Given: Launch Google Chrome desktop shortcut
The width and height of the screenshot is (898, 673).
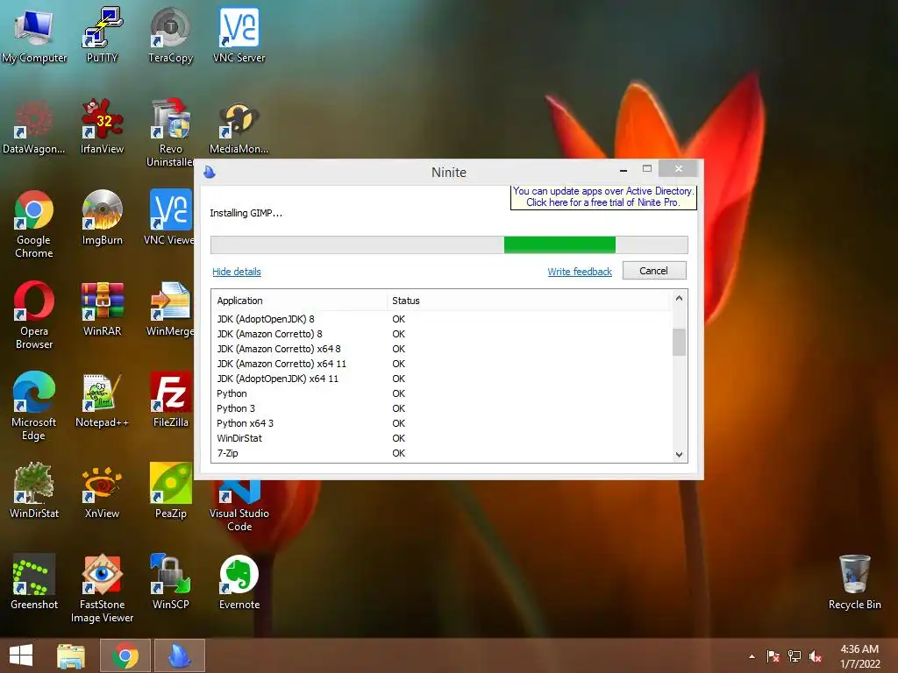Looking at the screenshot, I should [x=34, y=224].
